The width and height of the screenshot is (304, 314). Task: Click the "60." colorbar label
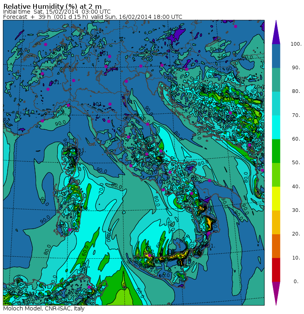pos(296,139)
